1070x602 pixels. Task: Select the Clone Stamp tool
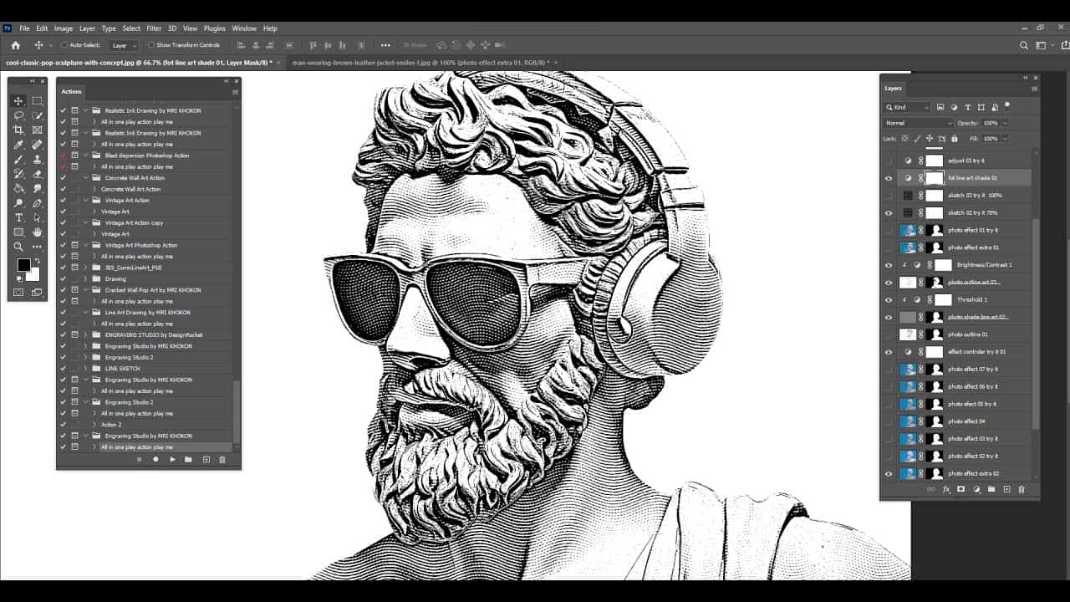[37, 160]
